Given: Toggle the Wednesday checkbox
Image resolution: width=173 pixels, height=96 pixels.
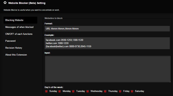Looking at the screenshot, I should coord(88,91).
